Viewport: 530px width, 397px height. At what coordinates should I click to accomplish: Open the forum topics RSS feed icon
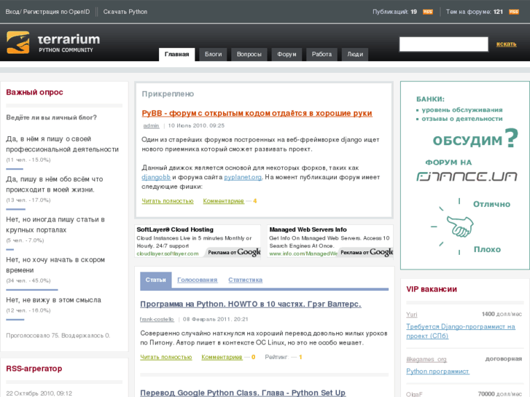[x=514, y=12]
